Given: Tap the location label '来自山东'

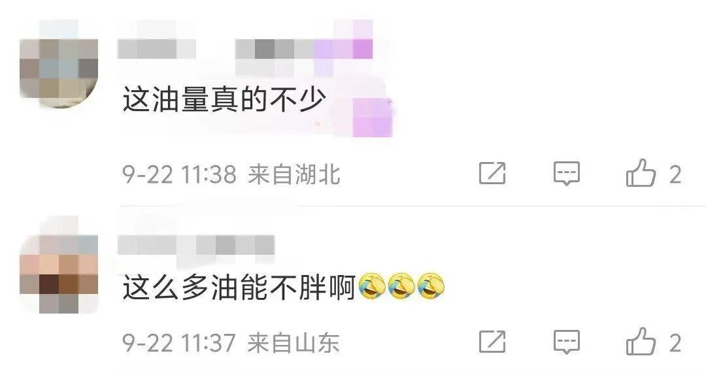Looking at the screenshot, I should click(x=293, y=343).
